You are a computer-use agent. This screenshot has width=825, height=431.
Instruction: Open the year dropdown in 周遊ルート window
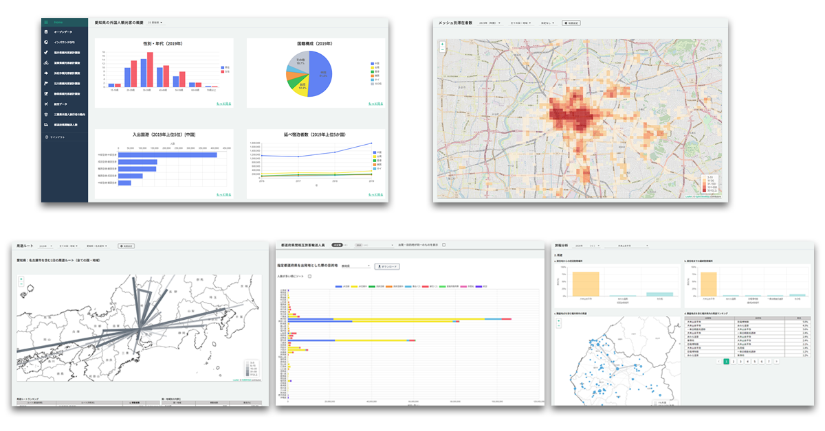[x=46, y=246]
